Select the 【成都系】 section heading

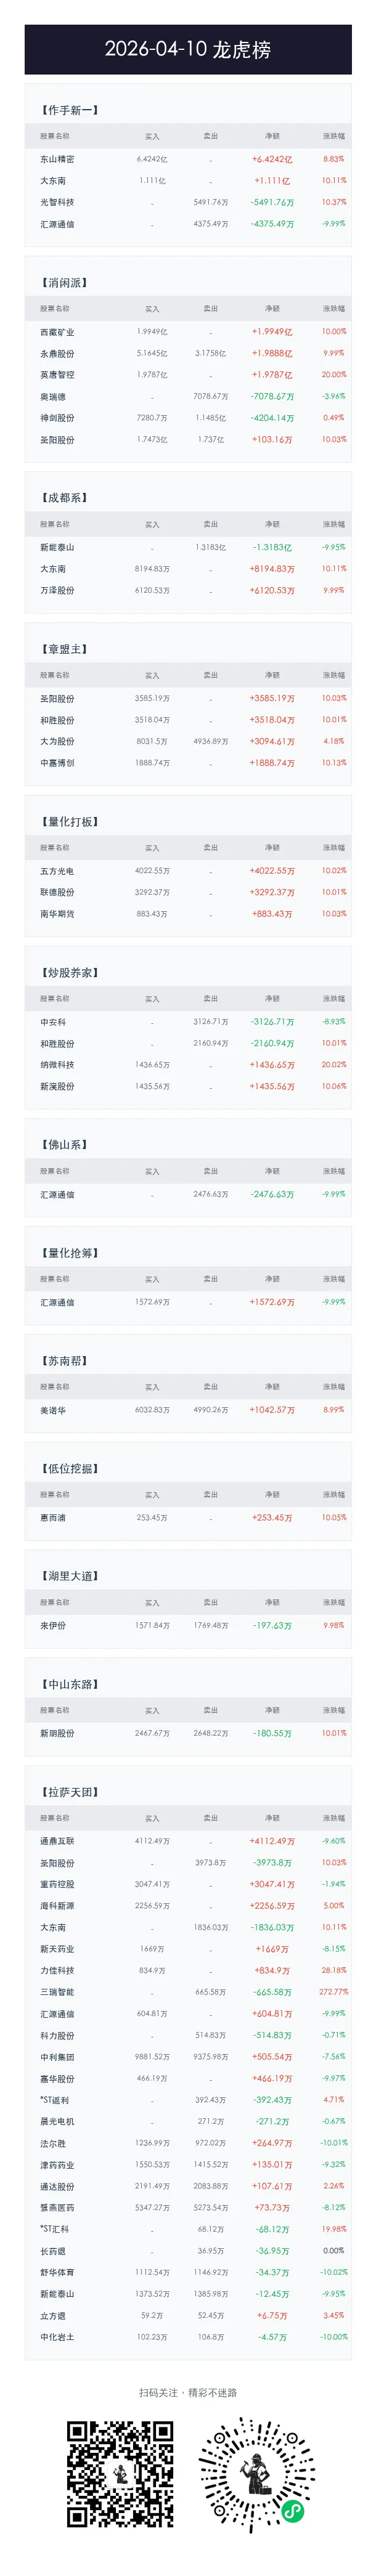[64, 498]
